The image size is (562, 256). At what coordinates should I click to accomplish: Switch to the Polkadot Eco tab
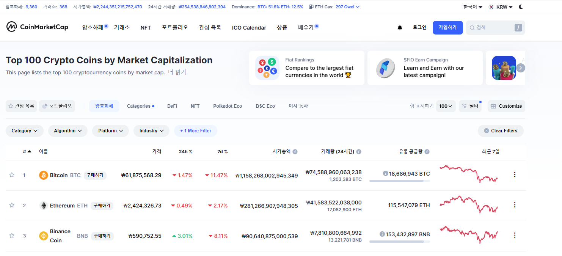point(228,106)
